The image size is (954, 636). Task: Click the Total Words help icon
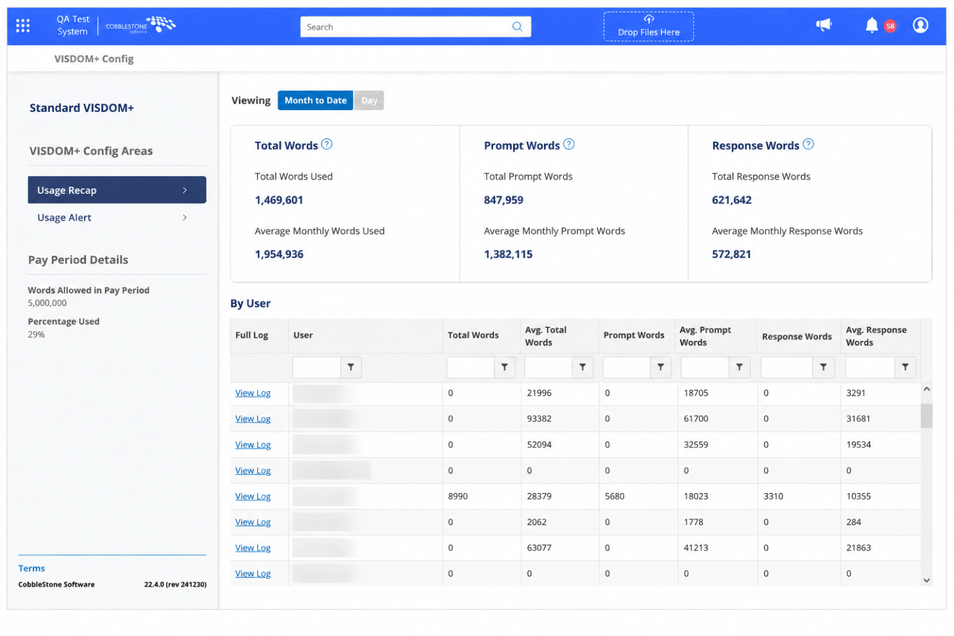pos(327,144)
